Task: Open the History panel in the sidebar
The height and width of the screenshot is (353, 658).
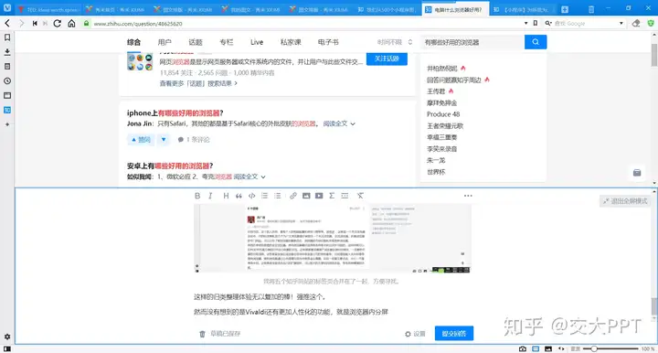Action: point(7,81)
